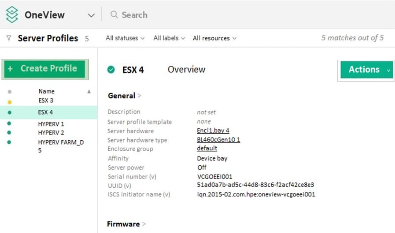This screenshot has height=233, width=395.
Task: Open the All resources filter dropdown
Action: 214,38
